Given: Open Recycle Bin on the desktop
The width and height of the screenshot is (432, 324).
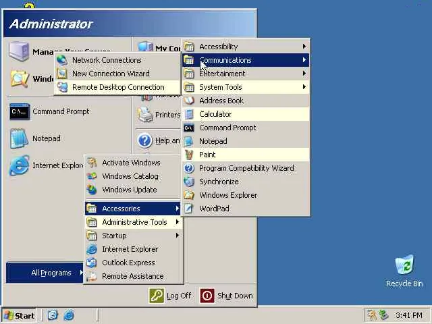Looking at the screenshot, I should [404, 271].
